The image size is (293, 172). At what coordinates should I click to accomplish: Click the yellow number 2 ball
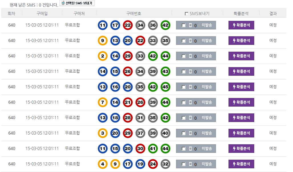(103, 56)
